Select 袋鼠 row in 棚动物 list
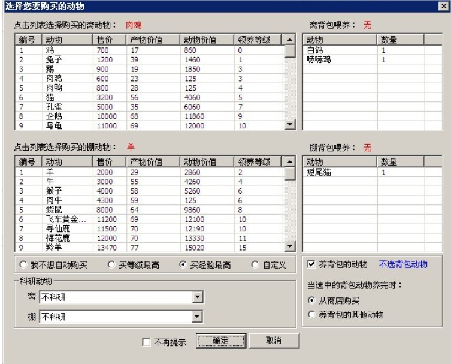 tap(150, 210)
